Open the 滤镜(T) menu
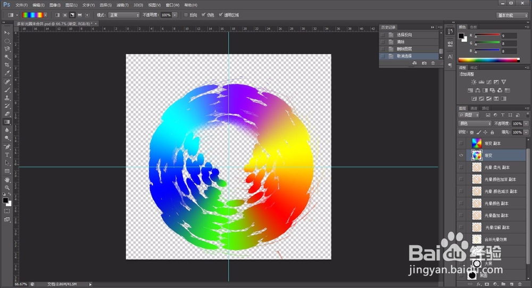The width and height of the screenshot is (532, 288). [122, 5]
